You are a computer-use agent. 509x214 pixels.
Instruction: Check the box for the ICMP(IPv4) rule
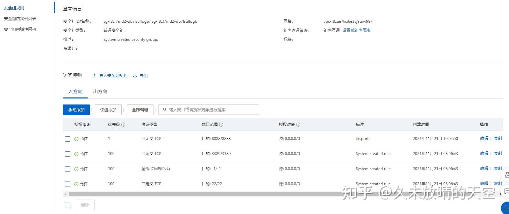68,169
